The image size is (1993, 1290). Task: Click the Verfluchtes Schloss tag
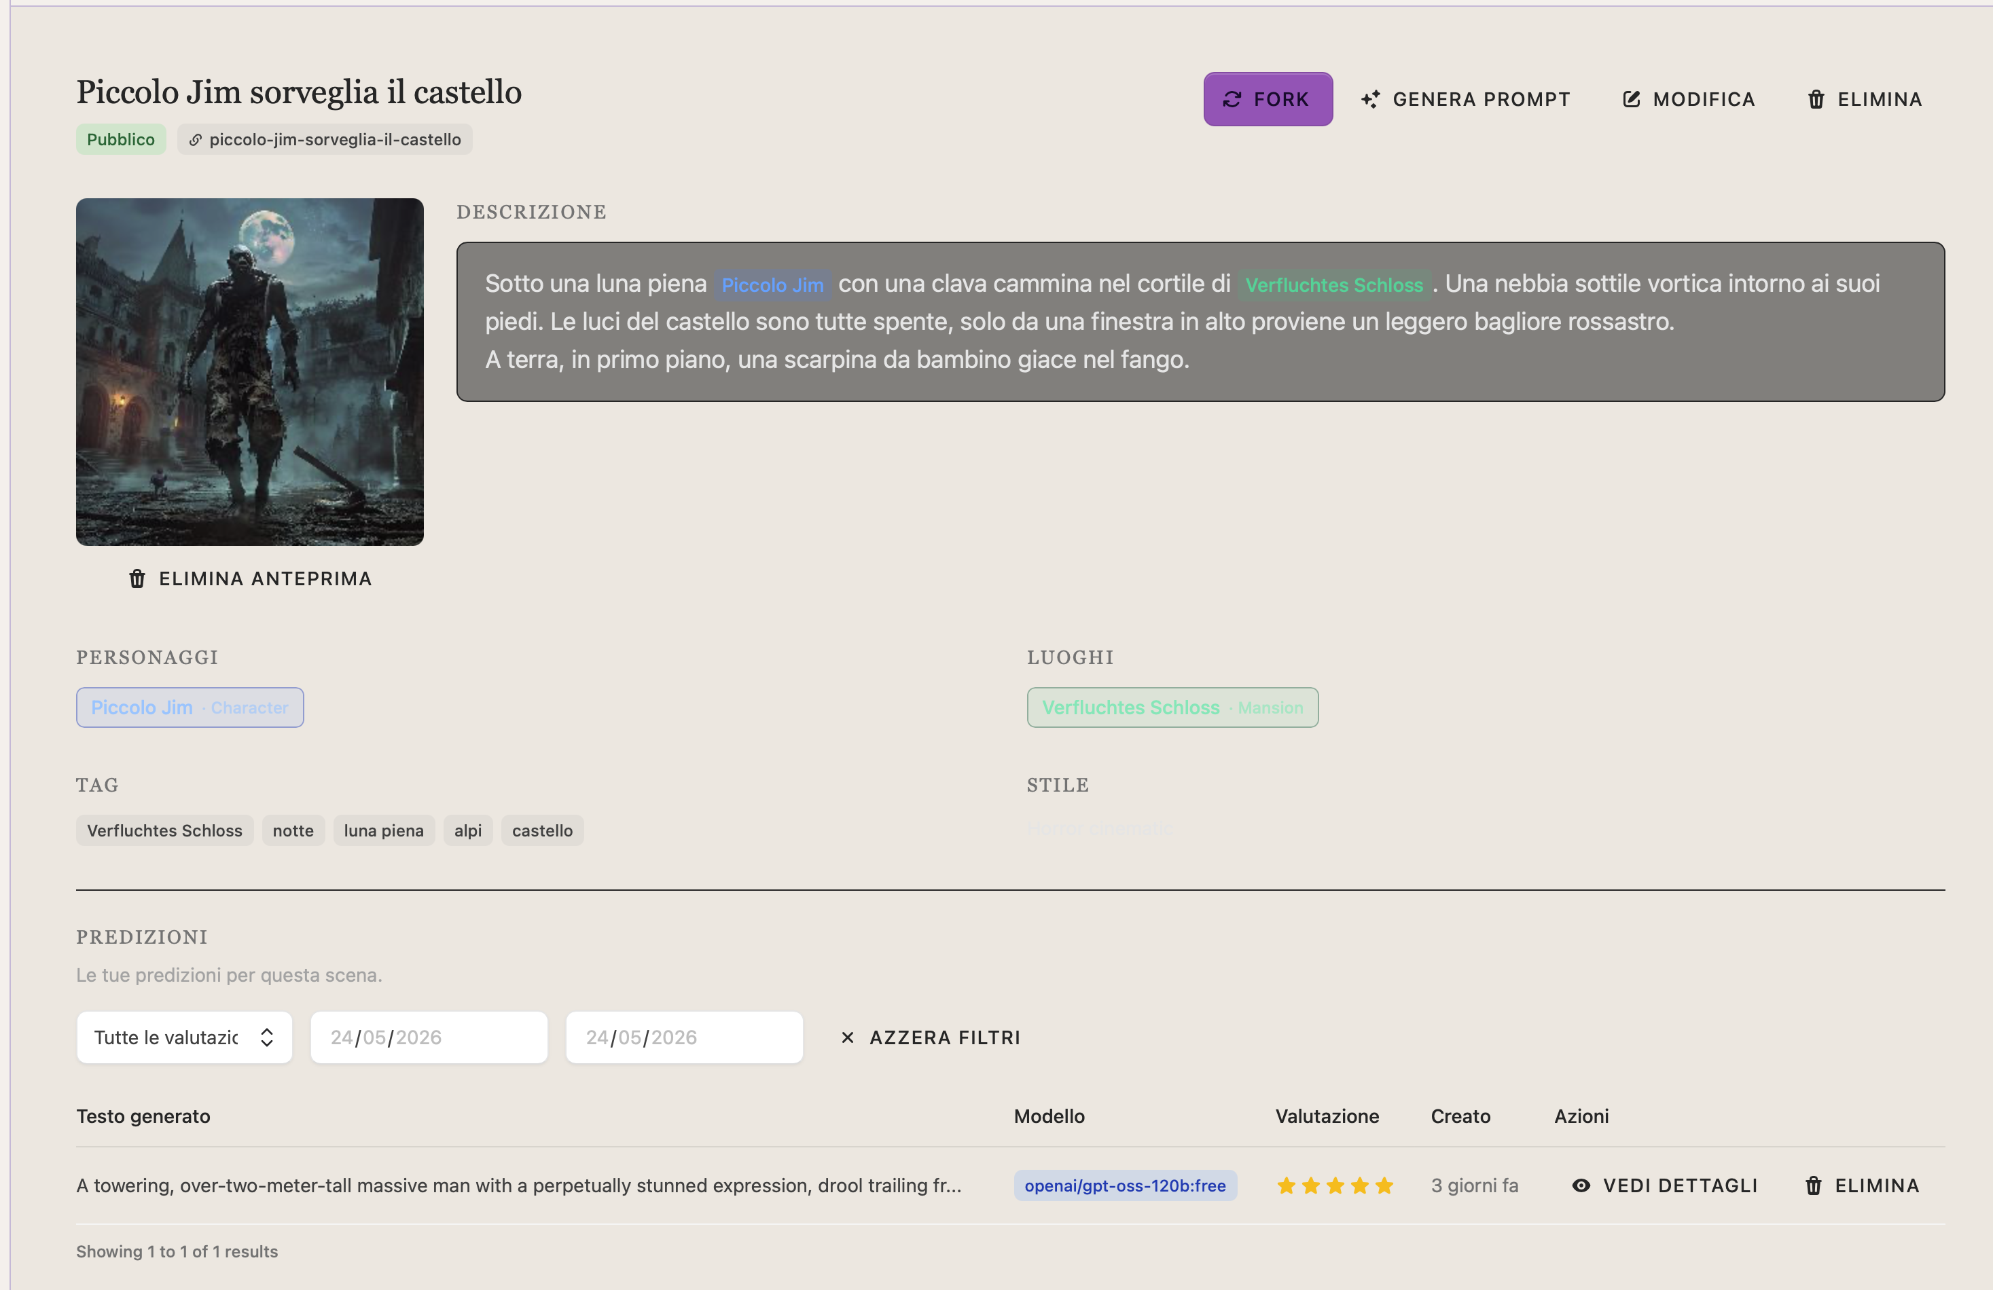165,830
